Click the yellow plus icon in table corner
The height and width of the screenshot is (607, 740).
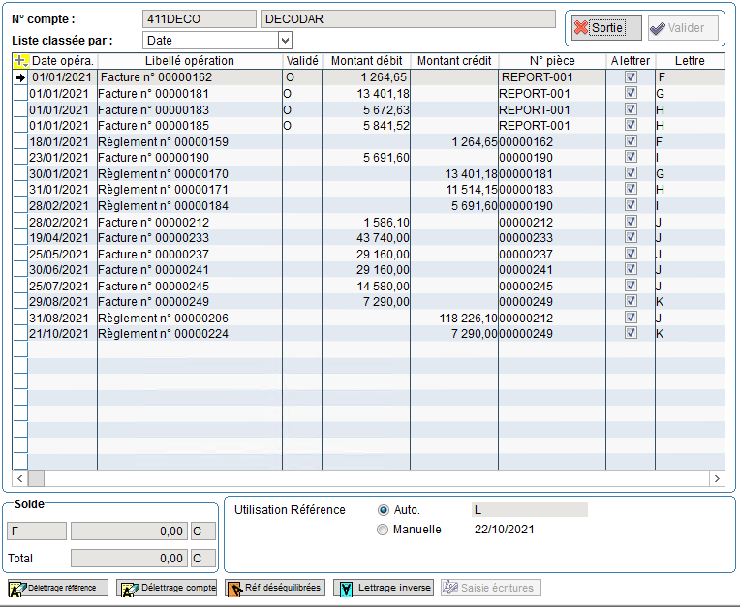19,61
